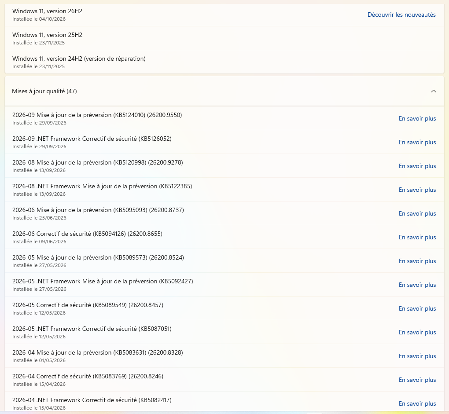Select the 2026-09 Mise à jour de la préversion (KB5124010) title

tap(97, 115)
